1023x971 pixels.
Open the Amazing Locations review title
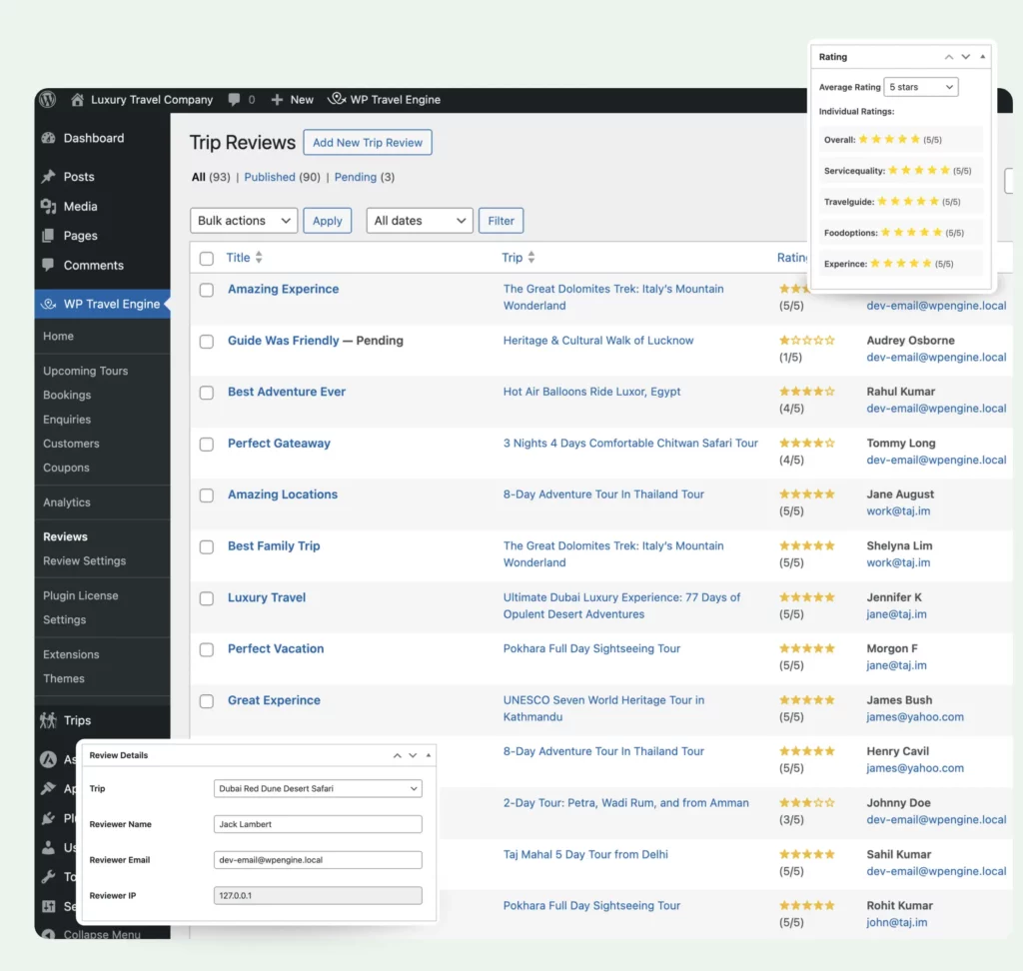283,493
